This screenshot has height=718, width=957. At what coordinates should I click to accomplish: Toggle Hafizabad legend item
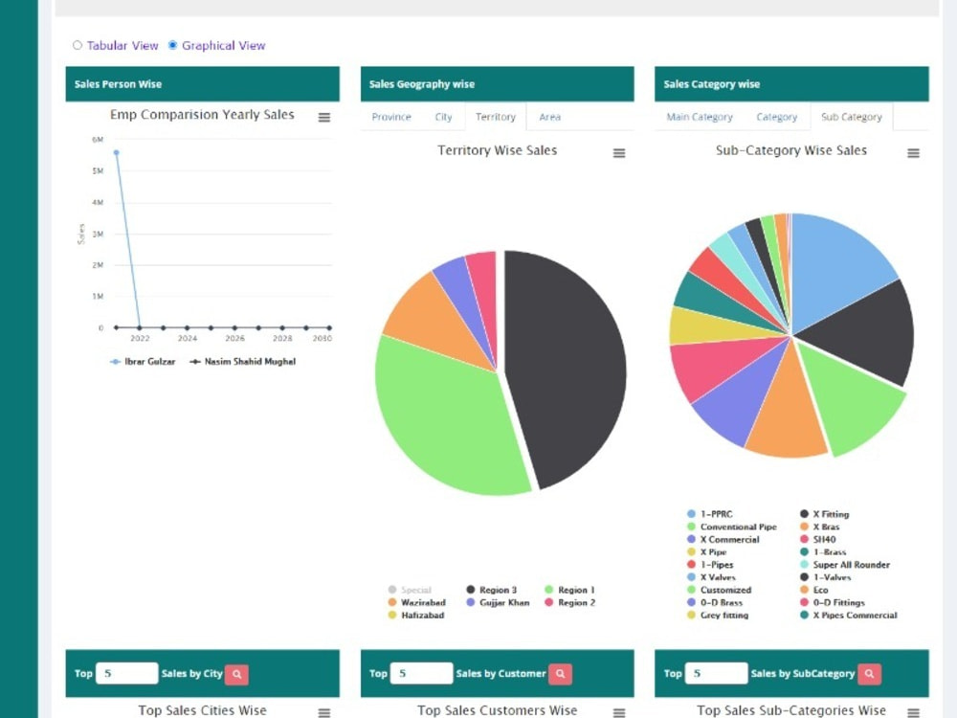pos(416,616)
